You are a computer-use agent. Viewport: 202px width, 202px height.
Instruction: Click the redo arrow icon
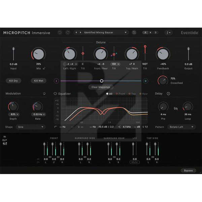[68, 32]
